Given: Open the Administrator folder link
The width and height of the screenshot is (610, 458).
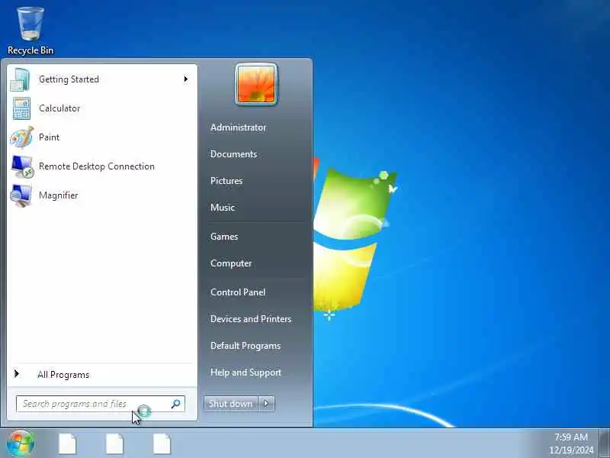Looking at the screenshot, I should (238, 127).
